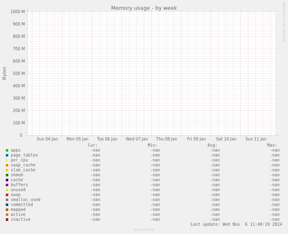
Task: Click the green apps legend swatch
Action: tap(7, 150)
